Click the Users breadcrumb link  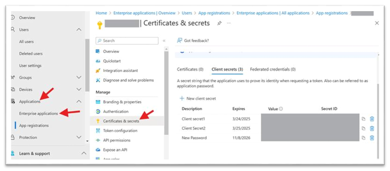[x=187, y=13]
